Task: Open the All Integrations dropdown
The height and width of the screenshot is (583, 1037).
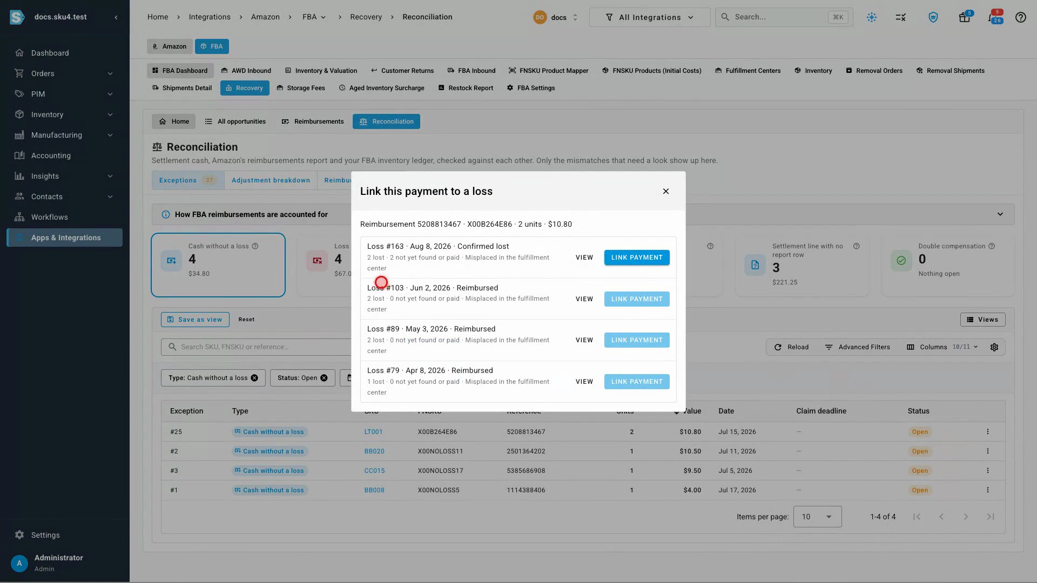Action: pyautogui.click(x=650, y=17)
